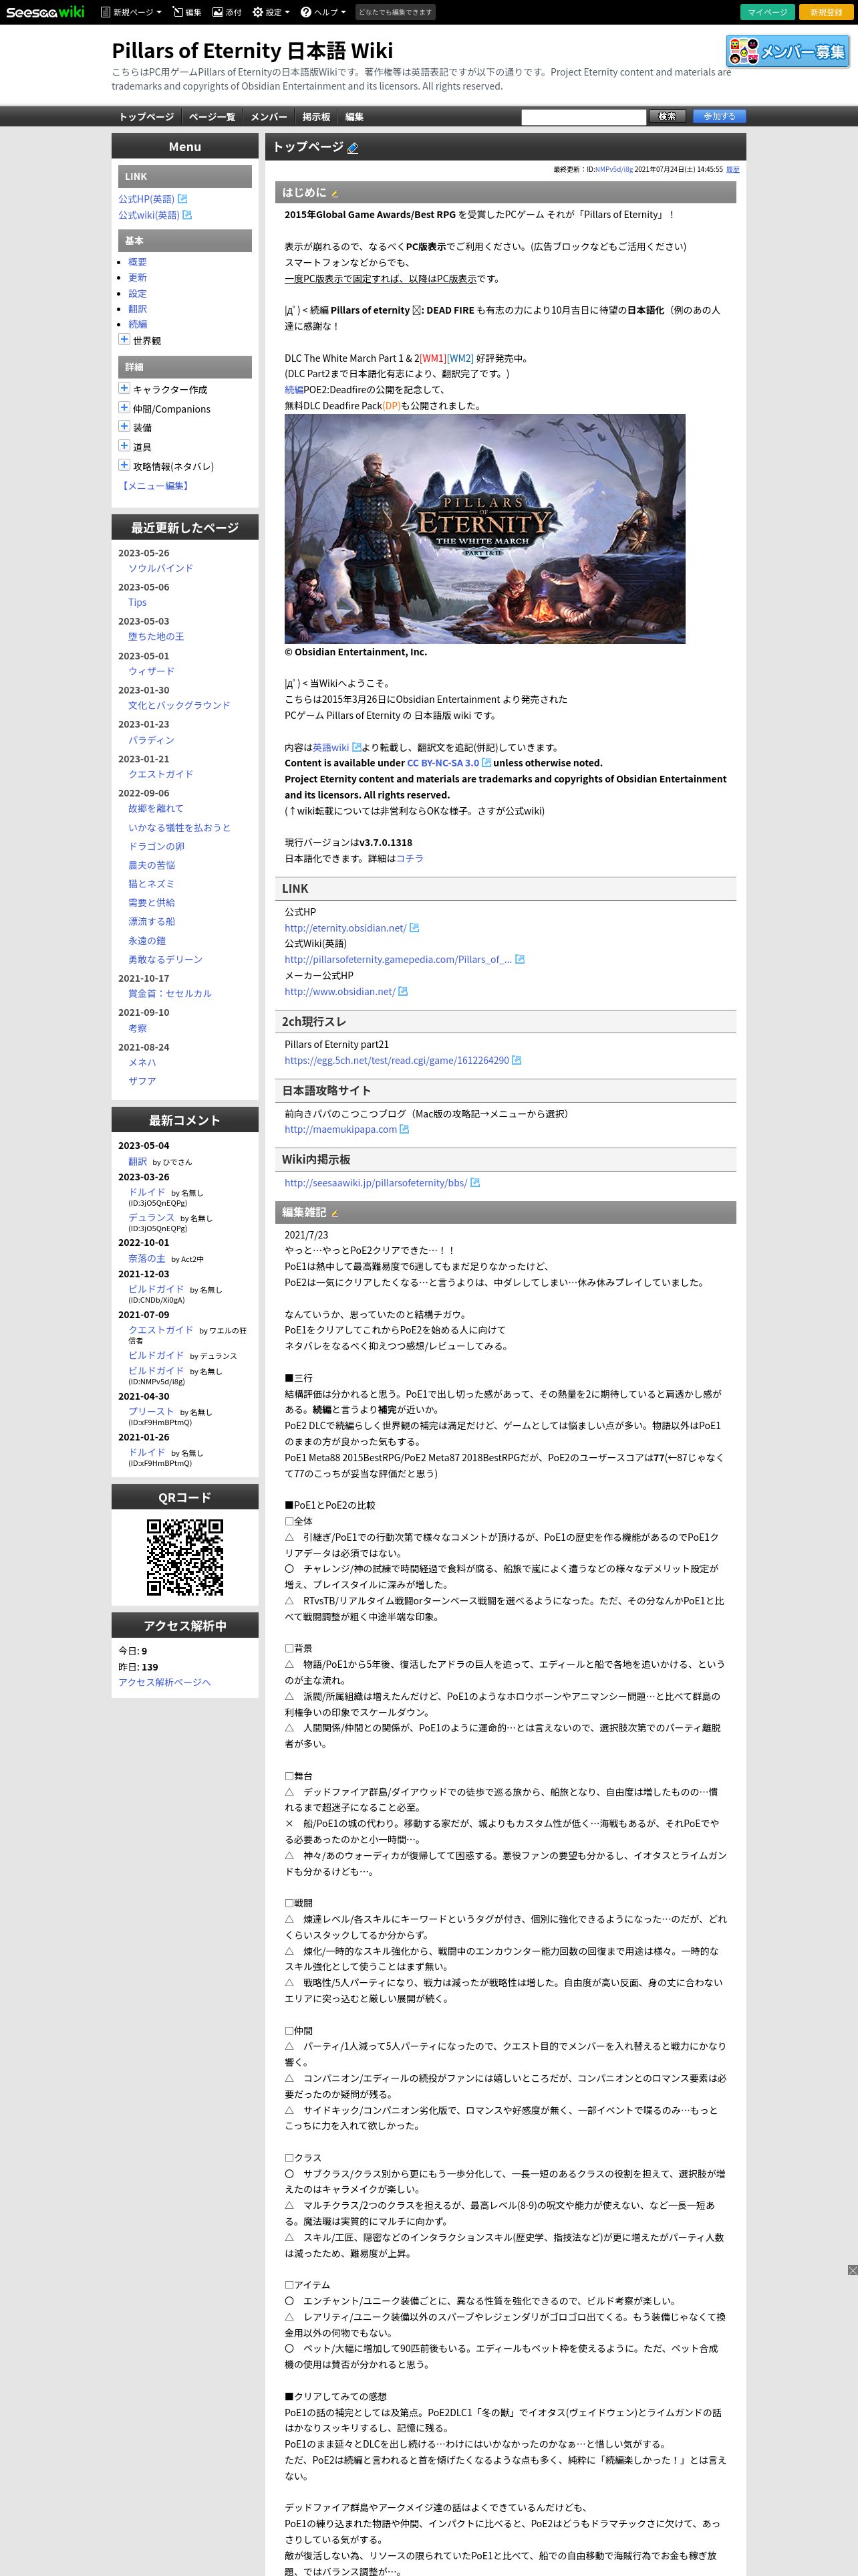Click the Seesaa wiki logo
This screenshot has height=2576, width=858.
(x=45, y=12)
